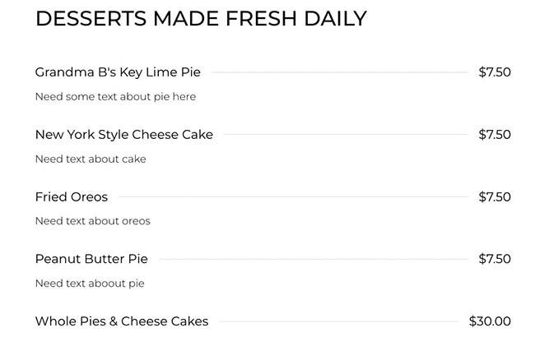Click the $30.00 price
The height and width of the screenshot is (360, 535).
point(490,321)
